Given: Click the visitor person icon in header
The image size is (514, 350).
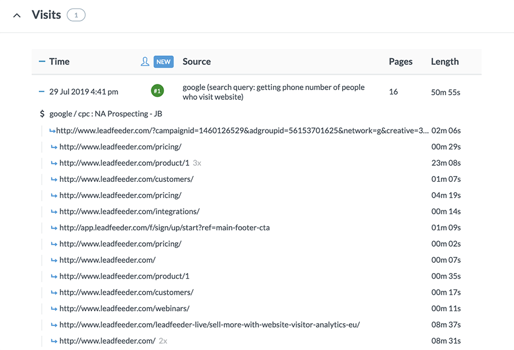Looking at the screenshot, I should coord(145,62).
